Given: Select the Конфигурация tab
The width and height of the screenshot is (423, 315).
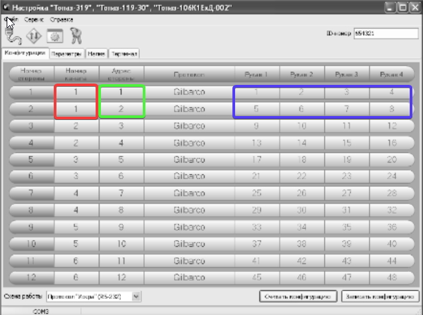Looking at the screenshot, I should point(25,53).
